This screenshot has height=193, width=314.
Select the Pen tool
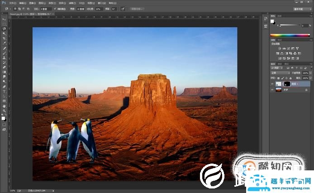[4, 87]
